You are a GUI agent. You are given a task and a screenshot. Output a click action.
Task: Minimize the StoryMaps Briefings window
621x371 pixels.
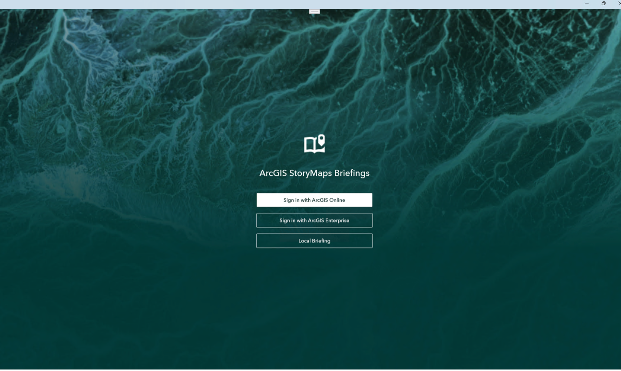(587, 3)
